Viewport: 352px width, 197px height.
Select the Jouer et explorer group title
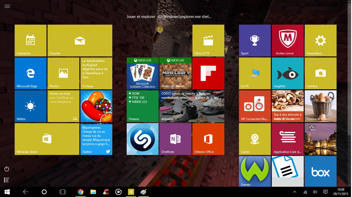(x=141, y=17)
